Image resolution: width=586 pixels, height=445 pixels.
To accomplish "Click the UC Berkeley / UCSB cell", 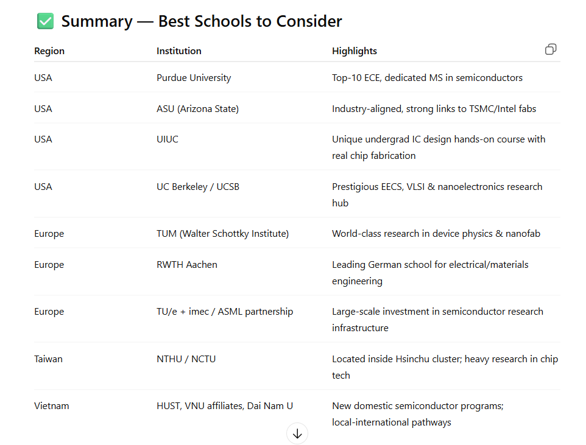I will pos(198,187).
